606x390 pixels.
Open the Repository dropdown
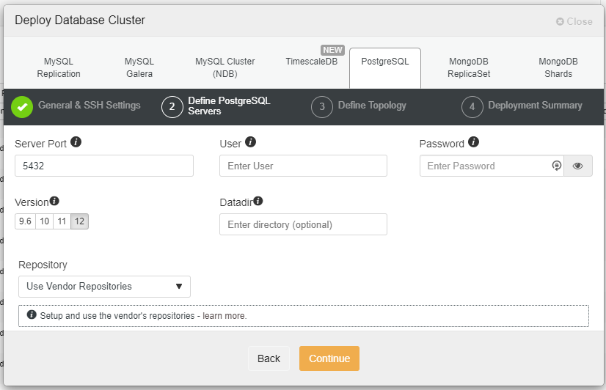click(x=104, y=287)
